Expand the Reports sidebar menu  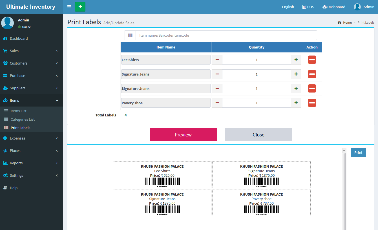pyautogui.click(x=31, y=163)
